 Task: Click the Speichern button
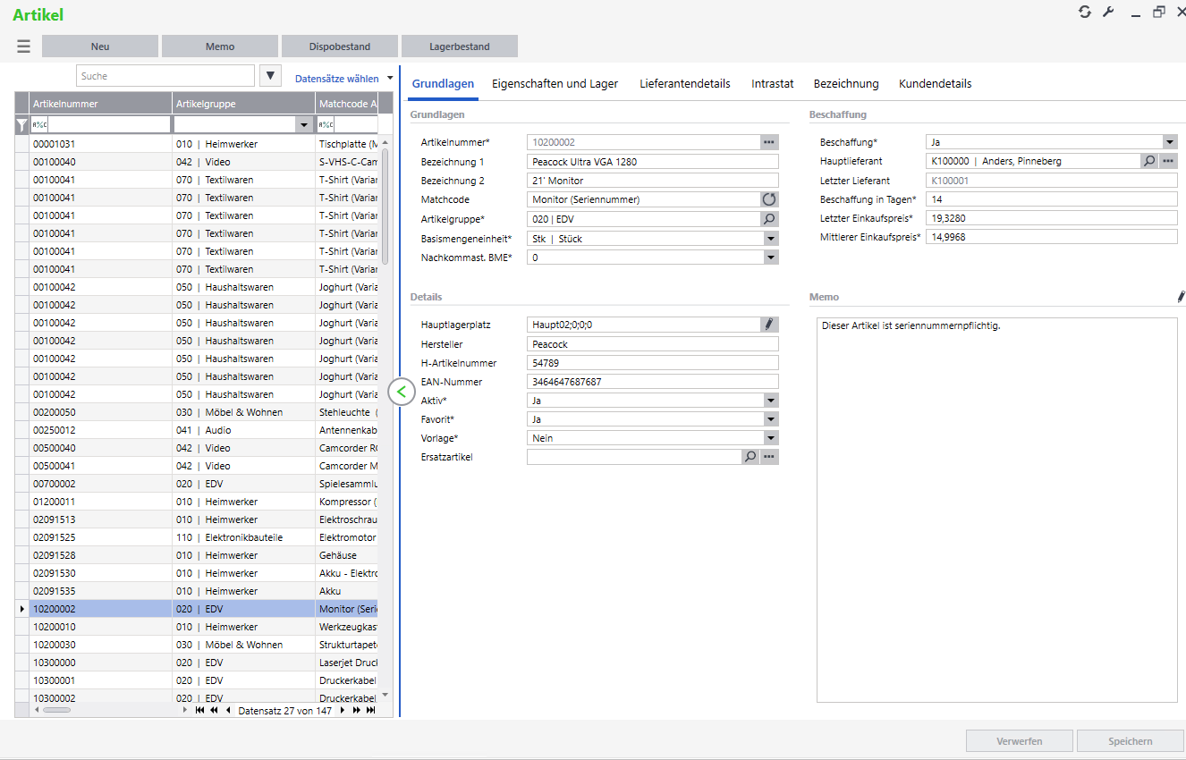click(x=1131, y=741)
